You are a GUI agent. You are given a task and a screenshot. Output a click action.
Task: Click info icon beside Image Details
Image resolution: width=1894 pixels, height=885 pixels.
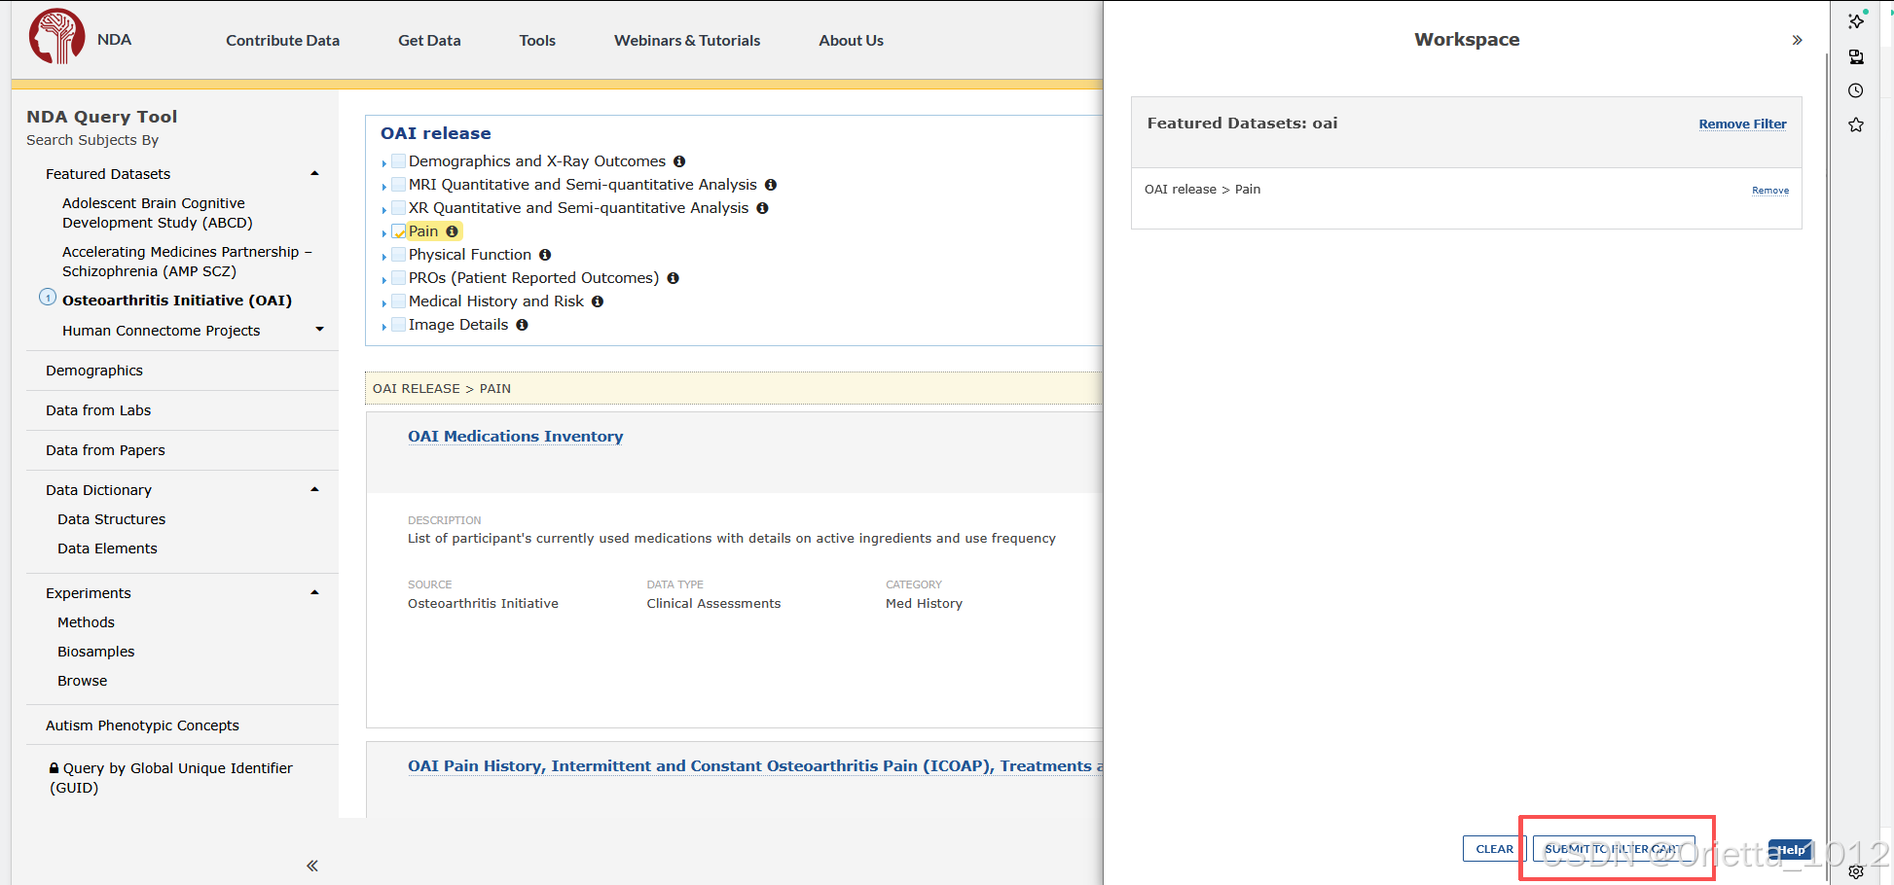(522, 325)
